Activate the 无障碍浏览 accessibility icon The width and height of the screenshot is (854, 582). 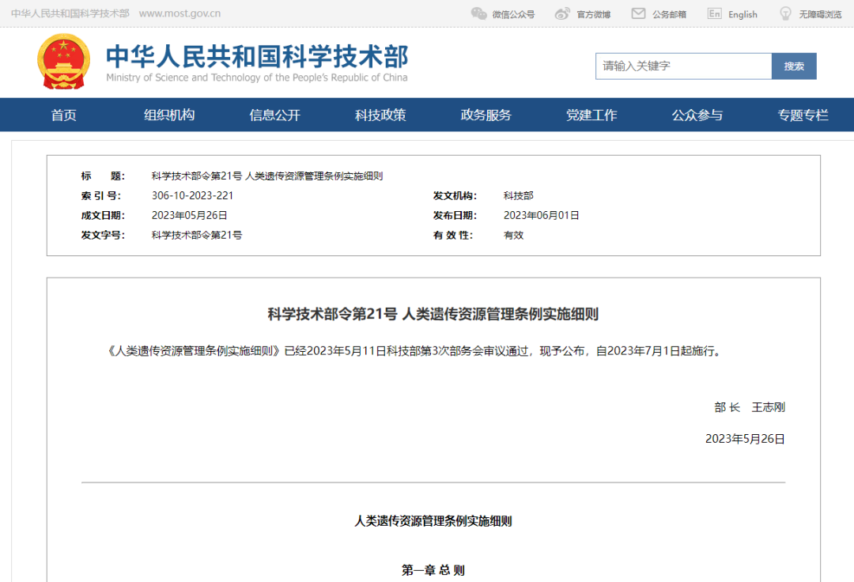click(784, 13)
